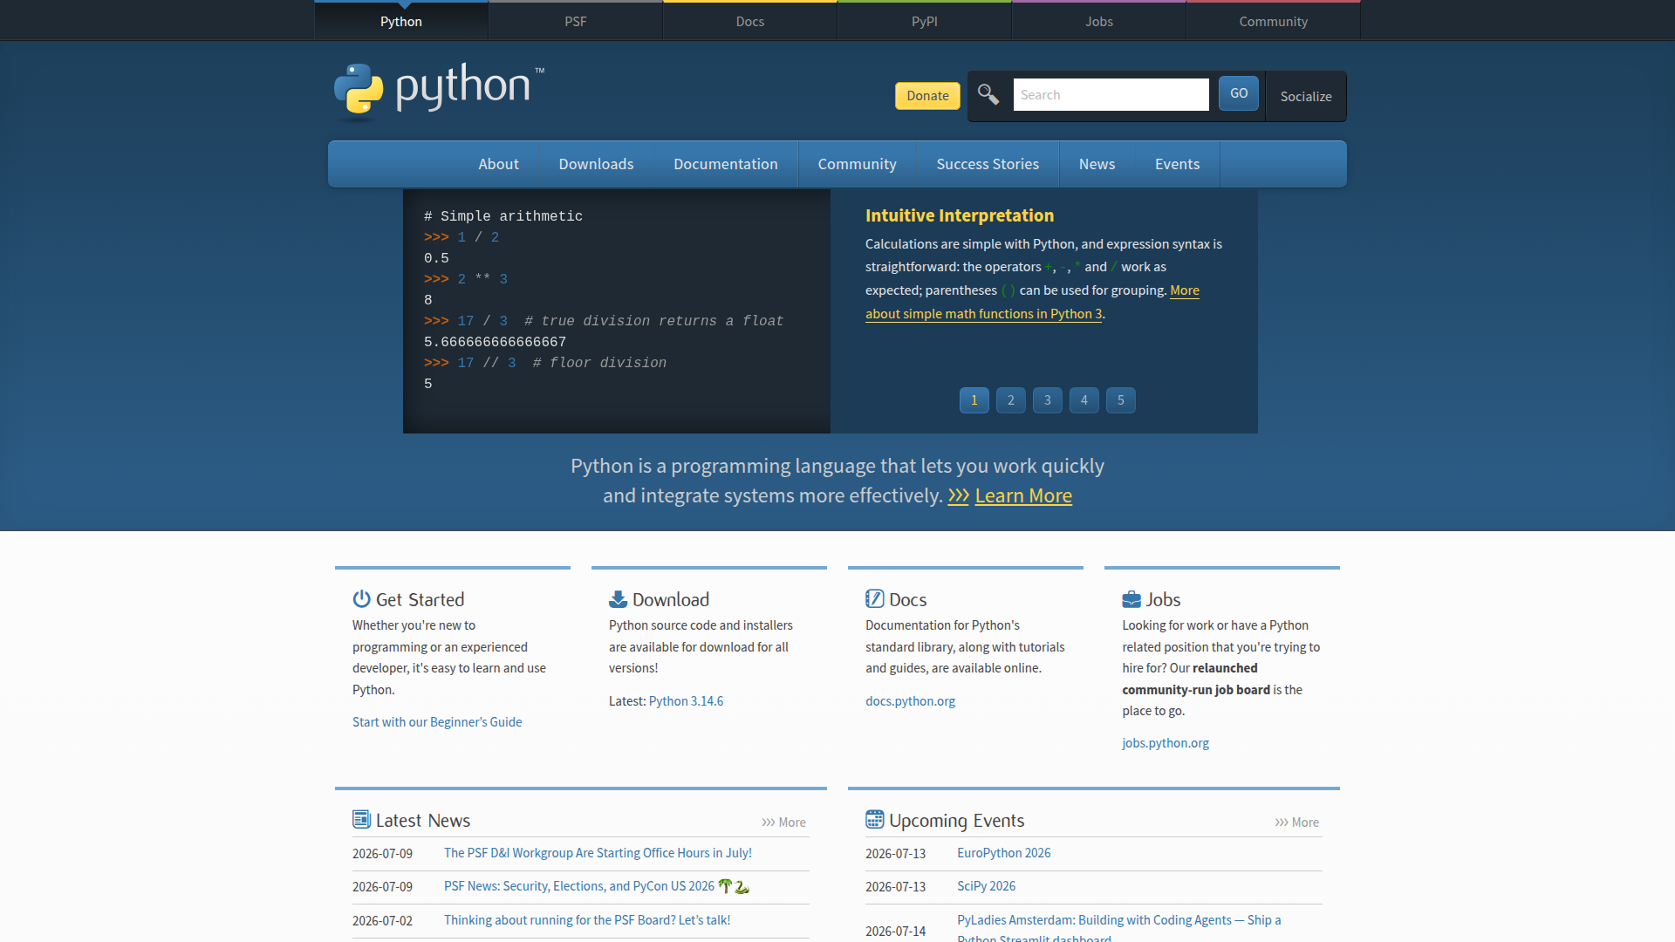Image resolution: width=1675 pixels, height=942 pixels.
Task: Focus the Search input field
Action: coord(1111,94)
